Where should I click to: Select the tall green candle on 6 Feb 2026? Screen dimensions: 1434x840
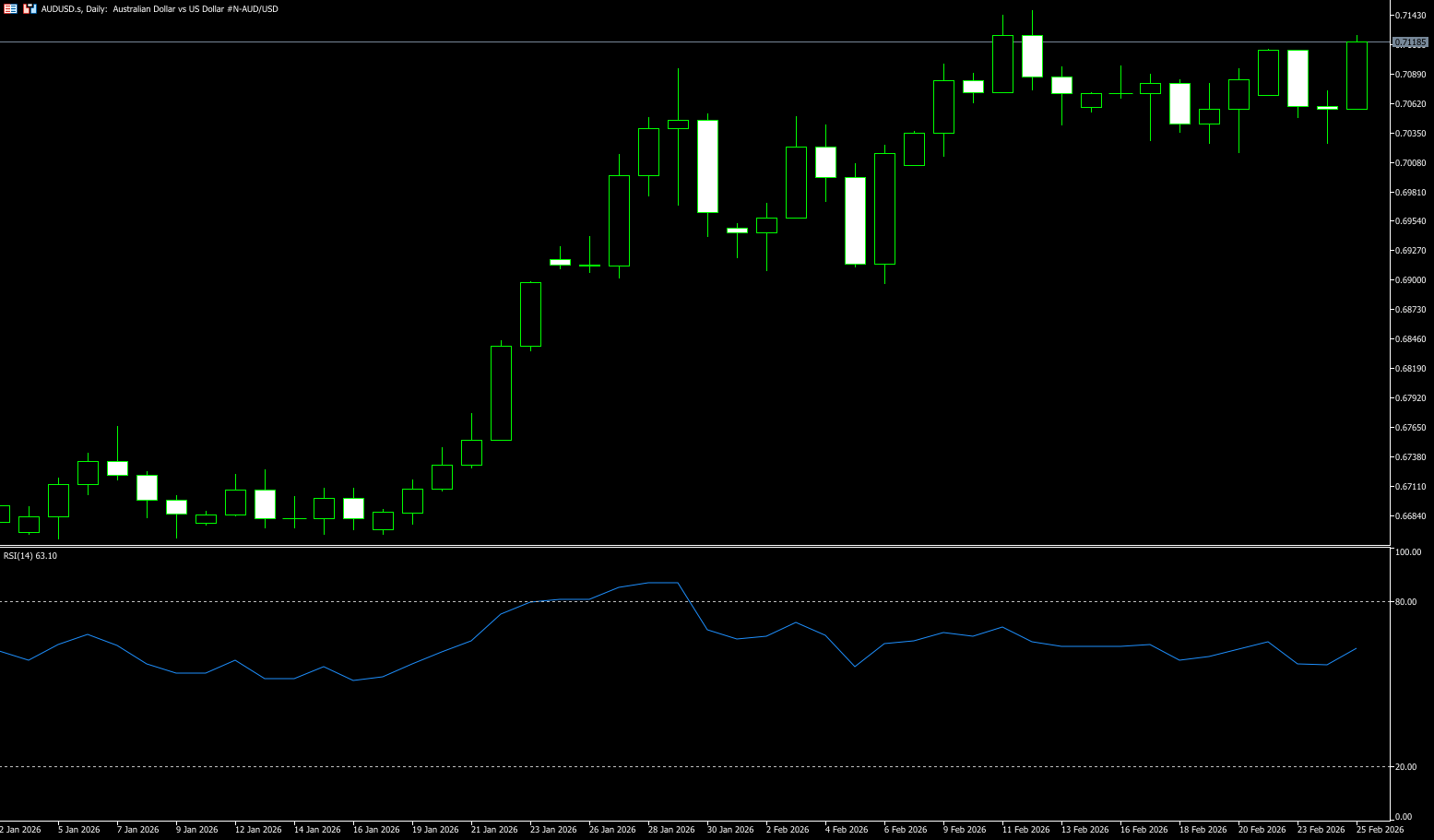tap(884, 208)
